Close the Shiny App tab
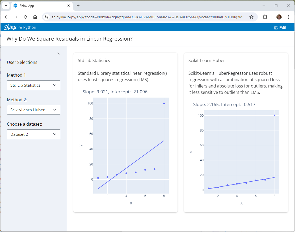The height and width of the screenshot is (232, 295). click(x=69, y=6)
